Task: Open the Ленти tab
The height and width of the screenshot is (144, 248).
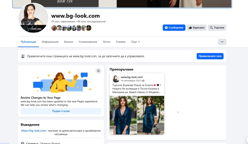Action: pyautogui.click(x=106, y=42)
